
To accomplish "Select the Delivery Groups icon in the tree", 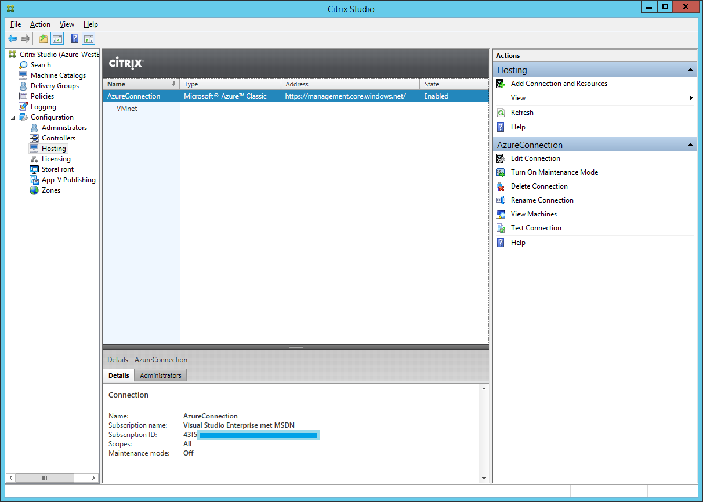I will 23,86.
